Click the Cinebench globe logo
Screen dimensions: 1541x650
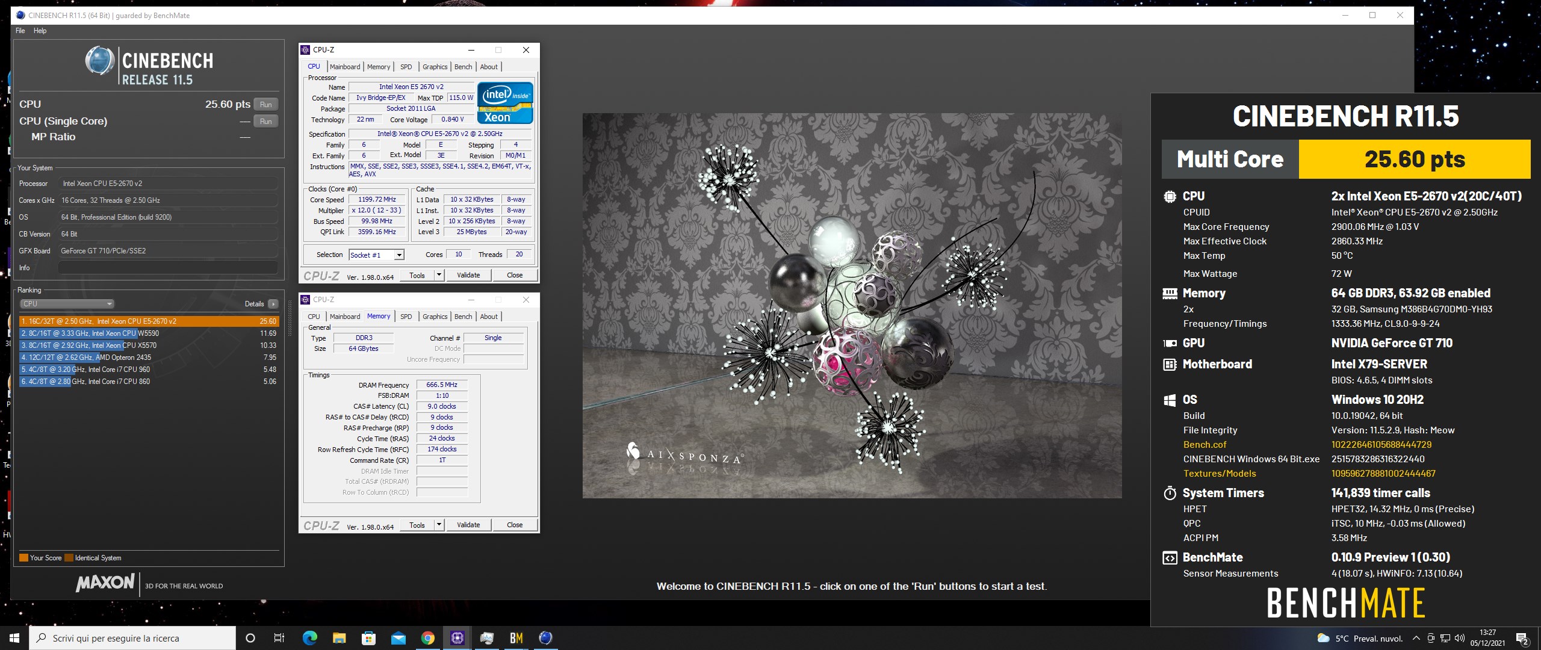coord(99,61)
